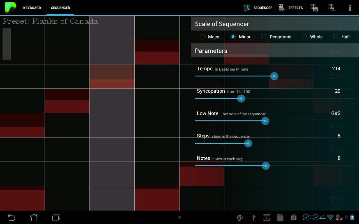
Task: Click the Notes value 8
Action: [x=339, y=158]
